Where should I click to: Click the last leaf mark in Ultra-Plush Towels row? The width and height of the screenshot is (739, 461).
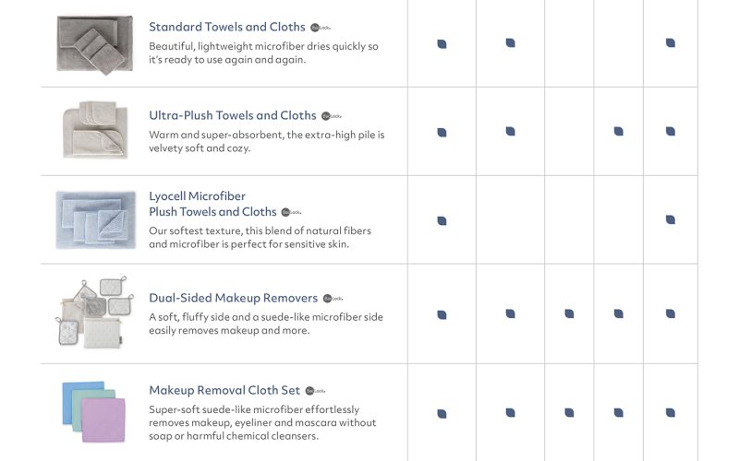pos(670,132)
